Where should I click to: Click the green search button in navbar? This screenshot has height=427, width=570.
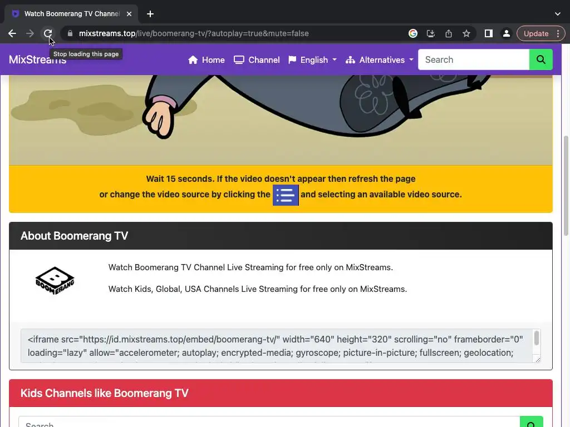point(541,59)
